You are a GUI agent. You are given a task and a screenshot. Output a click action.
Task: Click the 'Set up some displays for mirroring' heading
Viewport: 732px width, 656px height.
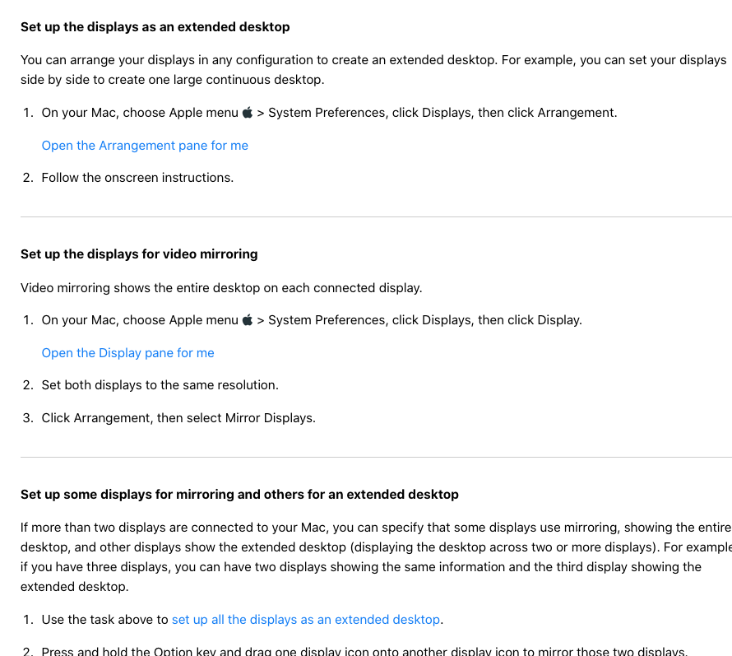tap(239, 495)
